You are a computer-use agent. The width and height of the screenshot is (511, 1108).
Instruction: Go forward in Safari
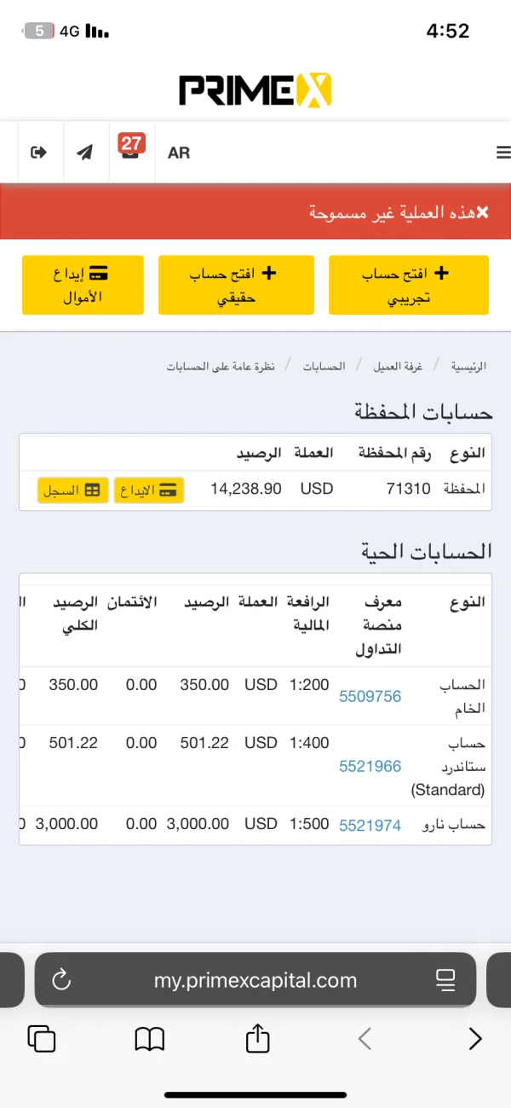pos(475,1038)
